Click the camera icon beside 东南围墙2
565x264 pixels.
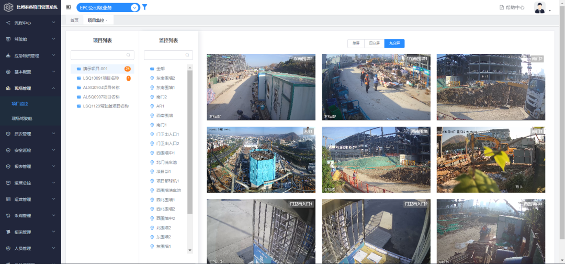click(x=152, y=78)
